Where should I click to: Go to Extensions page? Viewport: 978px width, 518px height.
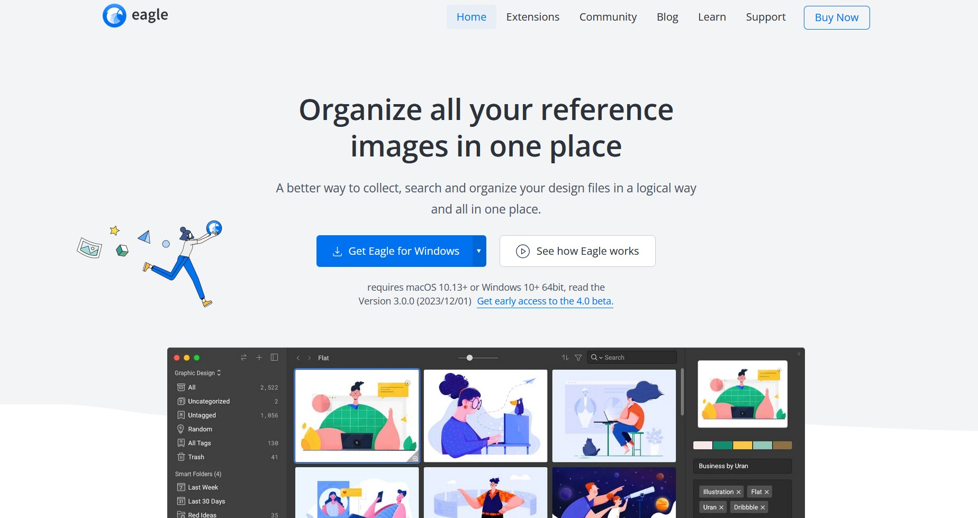tap(532, 17)
